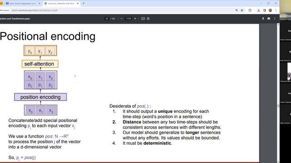Click the bold word 'longer'
Viewport: 291px width, 163px height.
coord(192,133)
